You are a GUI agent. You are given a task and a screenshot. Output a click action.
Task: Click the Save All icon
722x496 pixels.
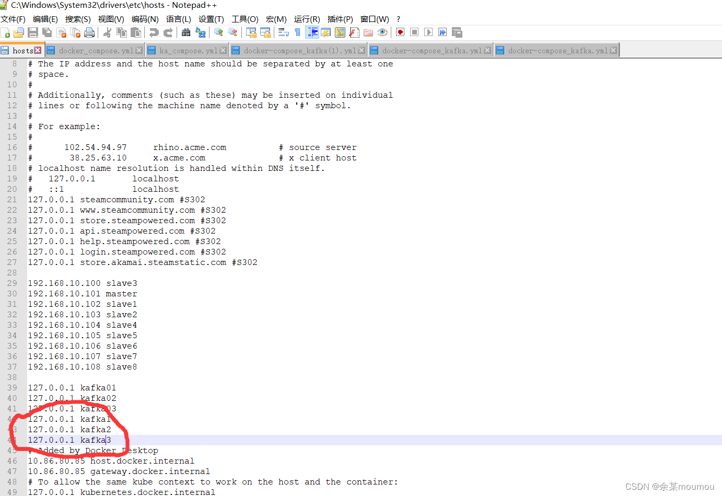47,32
